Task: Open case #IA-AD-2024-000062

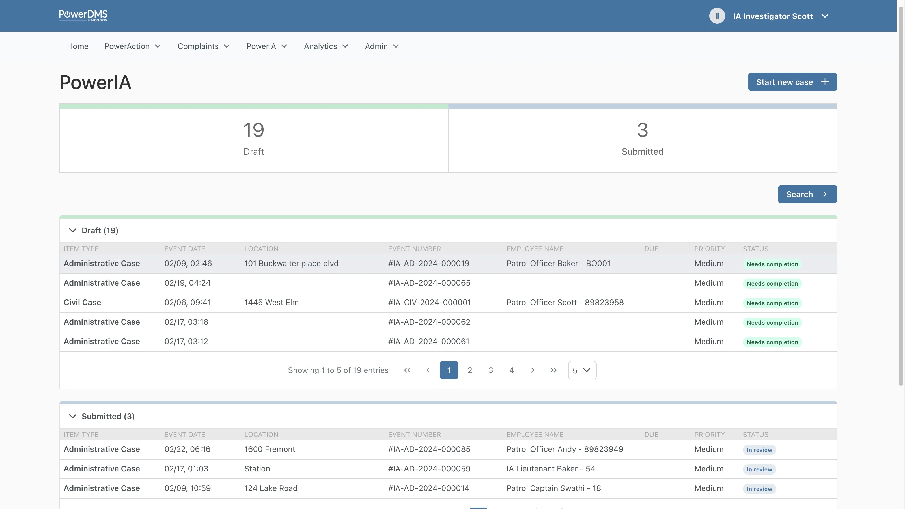Action: (x=448, y=322)
